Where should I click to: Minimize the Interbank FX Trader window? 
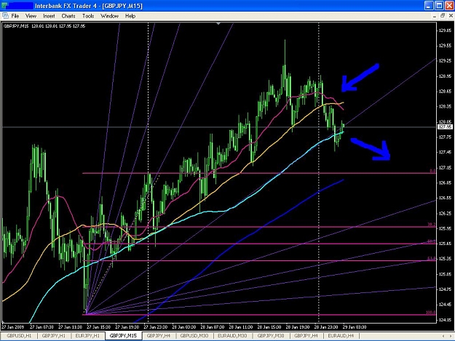[430, 6]
